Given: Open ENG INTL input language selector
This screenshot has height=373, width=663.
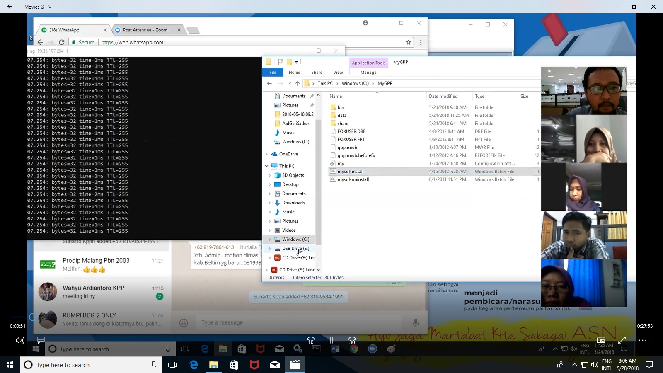Looking at the screenshot, I should point(607,365).
